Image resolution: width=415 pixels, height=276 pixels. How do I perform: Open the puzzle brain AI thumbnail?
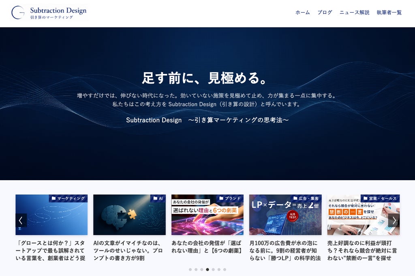tap(129, 215)
